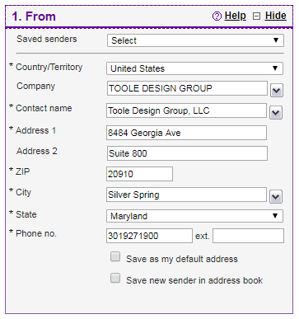
Task: Open City suggestions chevron button
Action: (x=276, y=197)
